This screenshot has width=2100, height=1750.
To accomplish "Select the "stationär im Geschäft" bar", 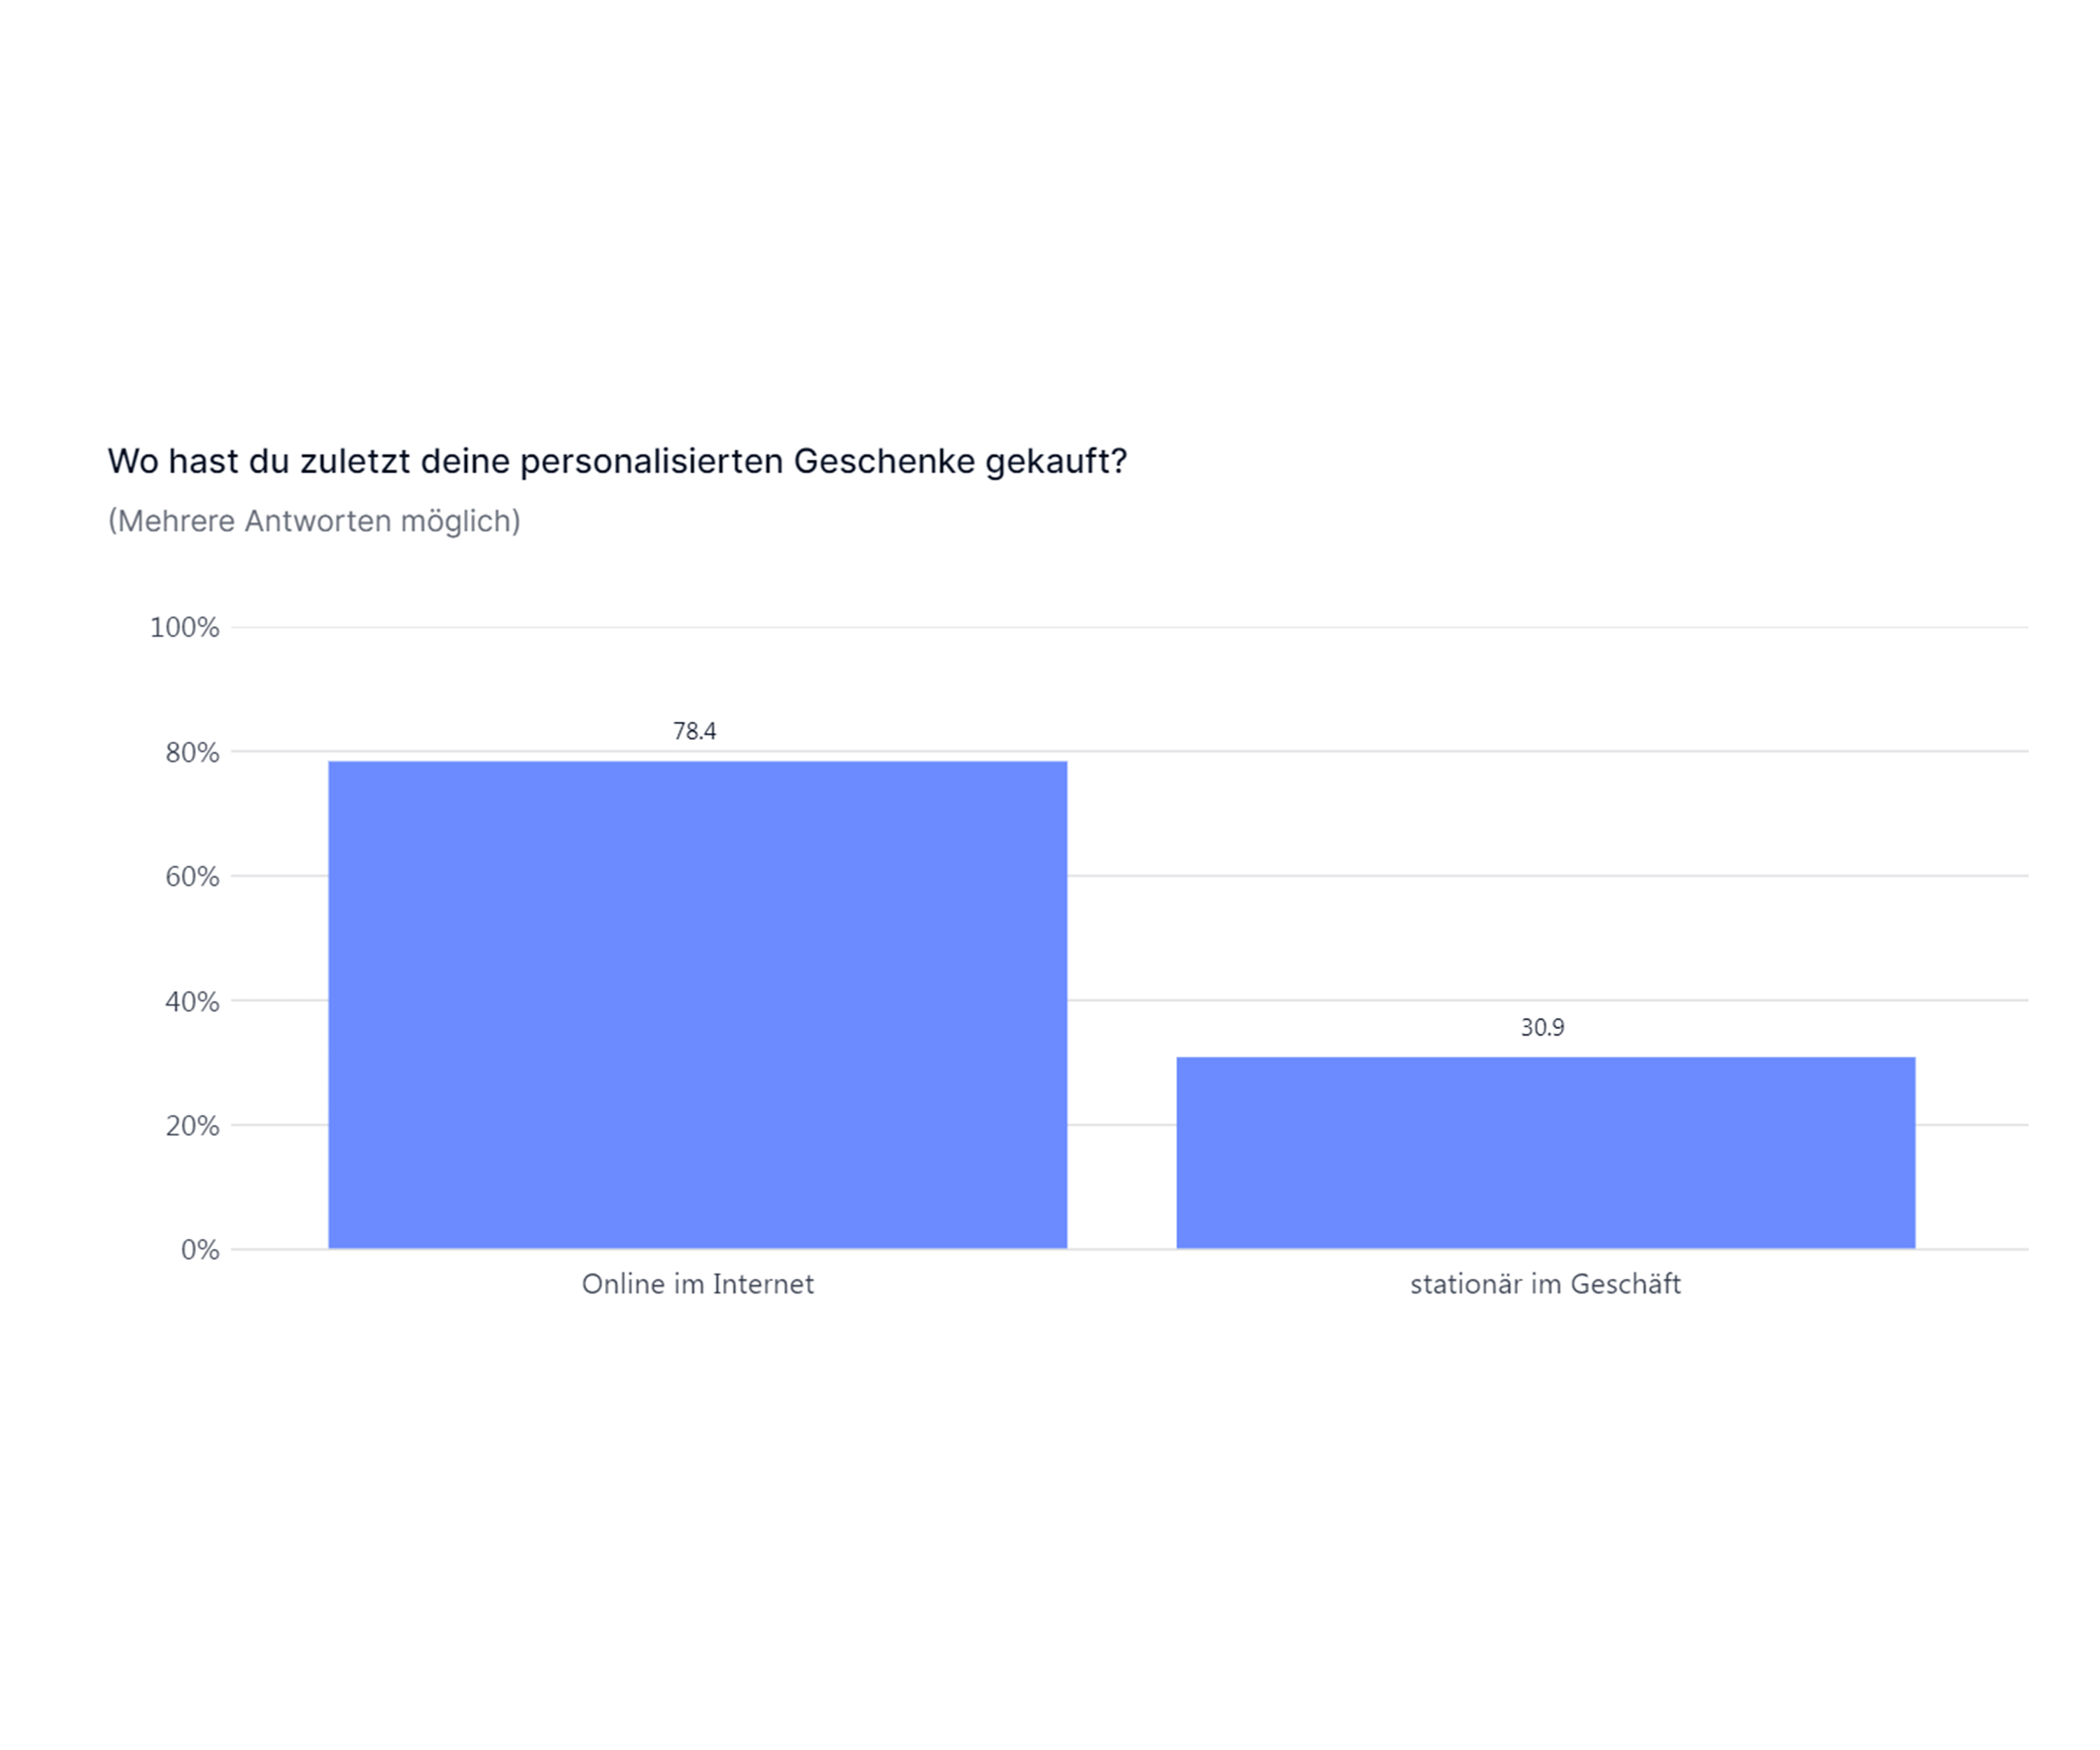I will tap(1545, 1152).
